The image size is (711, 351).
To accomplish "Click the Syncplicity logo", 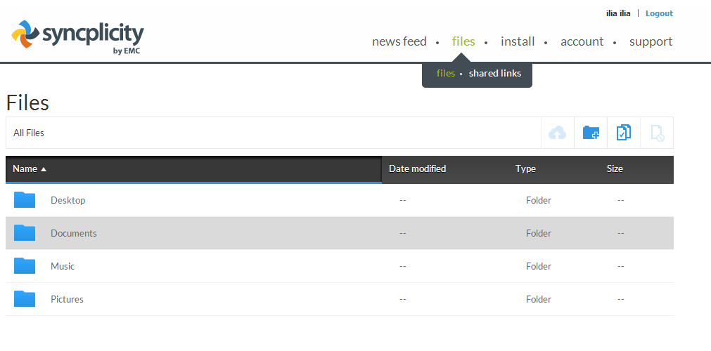I will coord(77,37).
